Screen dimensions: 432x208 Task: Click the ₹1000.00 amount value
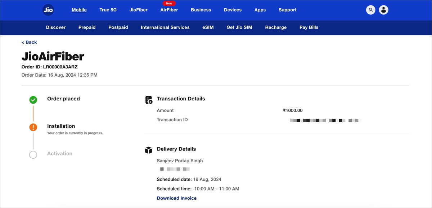(x=293, y=110)
